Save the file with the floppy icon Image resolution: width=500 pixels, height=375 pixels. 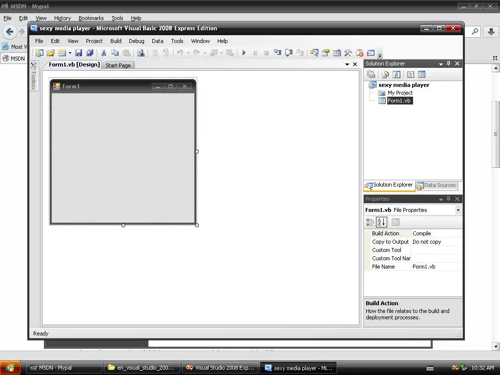click(79, 53)
